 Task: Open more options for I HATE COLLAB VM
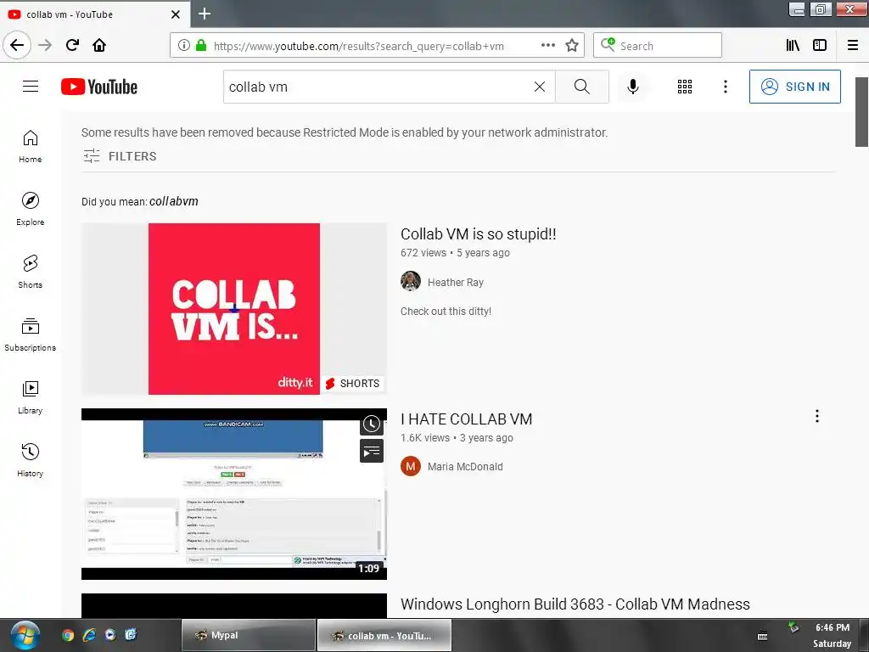[817, 416]
